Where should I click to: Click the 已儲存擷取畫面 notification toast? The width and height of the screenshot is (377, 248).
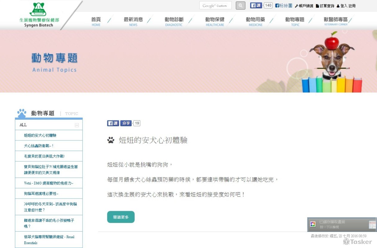(341, 224)
